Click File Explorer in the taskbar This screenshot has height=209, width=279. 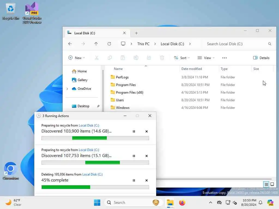tap(170, 202)
